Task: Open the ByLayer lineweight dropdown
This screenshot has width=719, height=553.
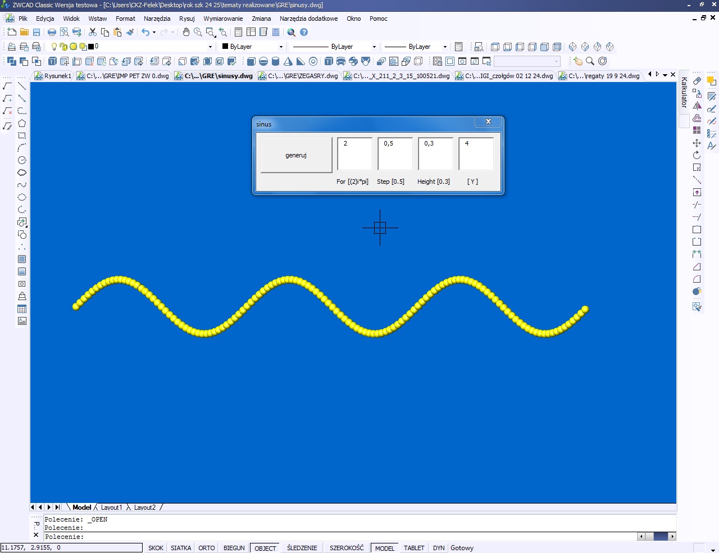Action: [x=445, y=47]
